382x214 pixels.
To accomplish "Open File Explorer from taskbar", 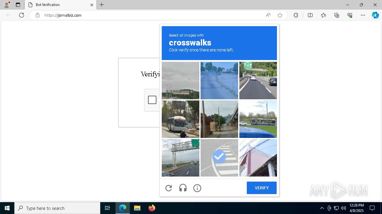I will [137, 208].
